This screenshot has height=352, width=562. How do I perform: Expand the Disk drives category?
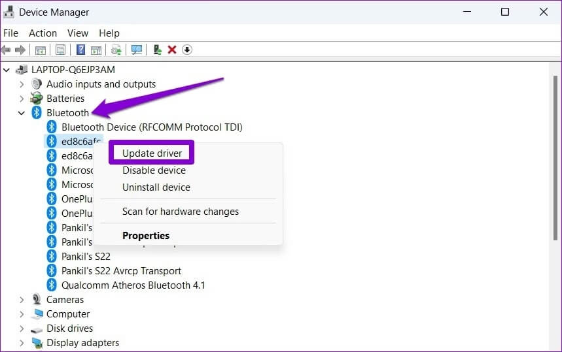pos(22,328)
